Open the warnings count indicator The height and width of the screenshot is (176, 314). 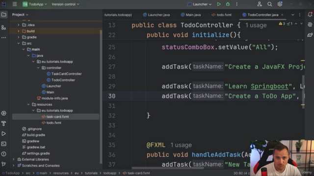pyautogui.click(x=282, y=24)
